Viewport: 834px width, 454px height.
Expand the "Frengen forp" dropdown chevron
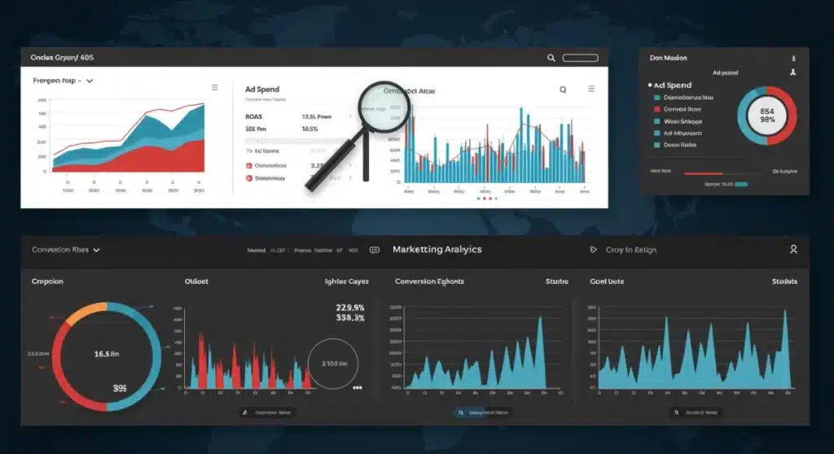point(90,81)
